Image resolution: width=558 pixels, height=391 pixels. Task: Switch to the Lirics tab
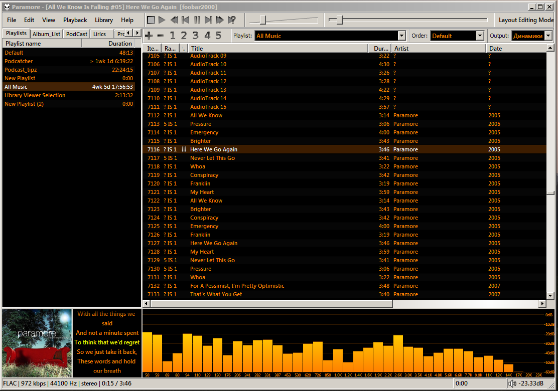point(100,34)
